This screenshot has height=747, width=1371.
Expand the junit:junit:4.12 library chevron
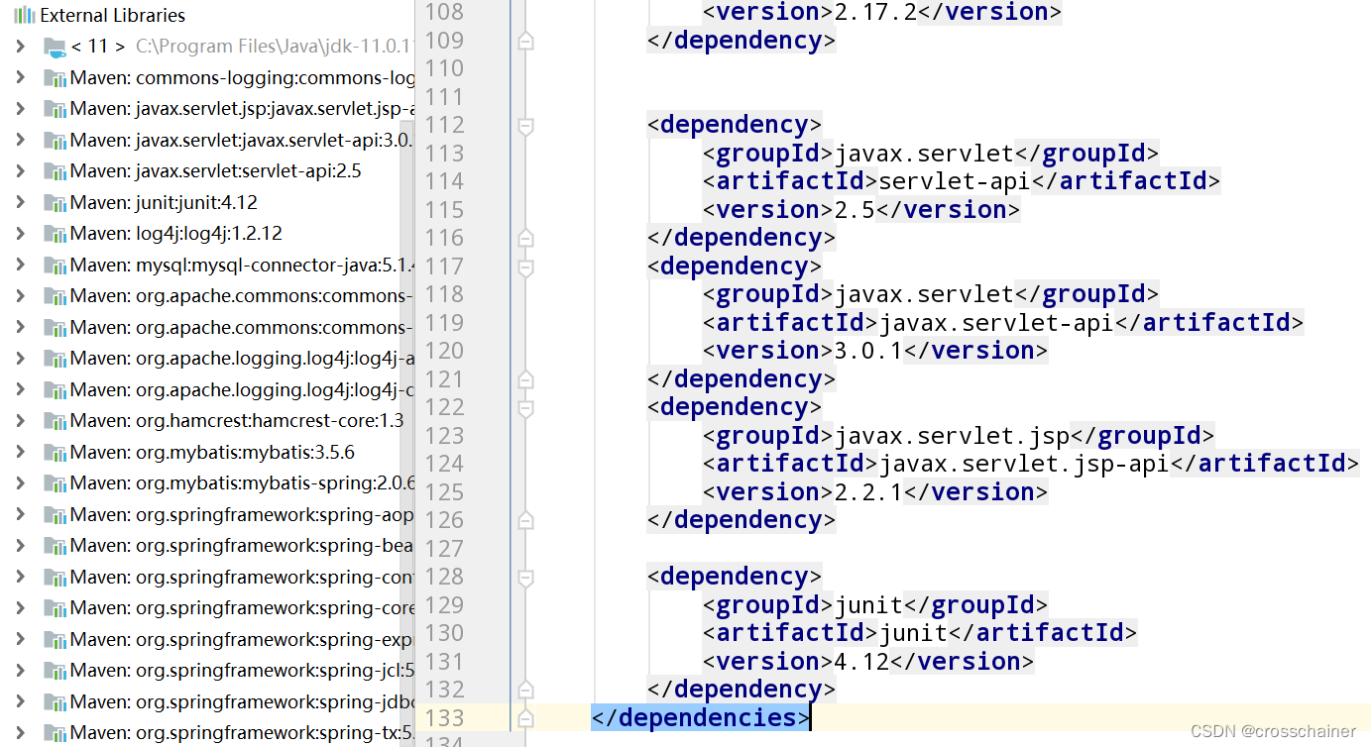(20, 203)
